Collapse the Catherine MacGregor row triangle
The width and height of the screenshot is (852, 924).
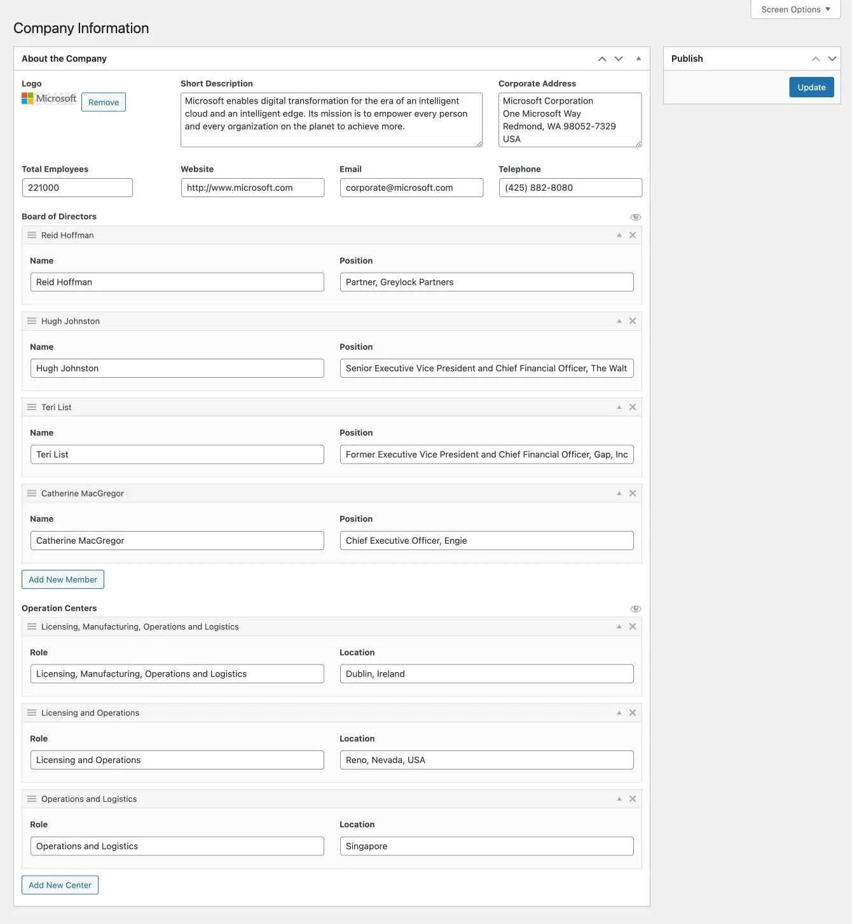pos(619,493)
